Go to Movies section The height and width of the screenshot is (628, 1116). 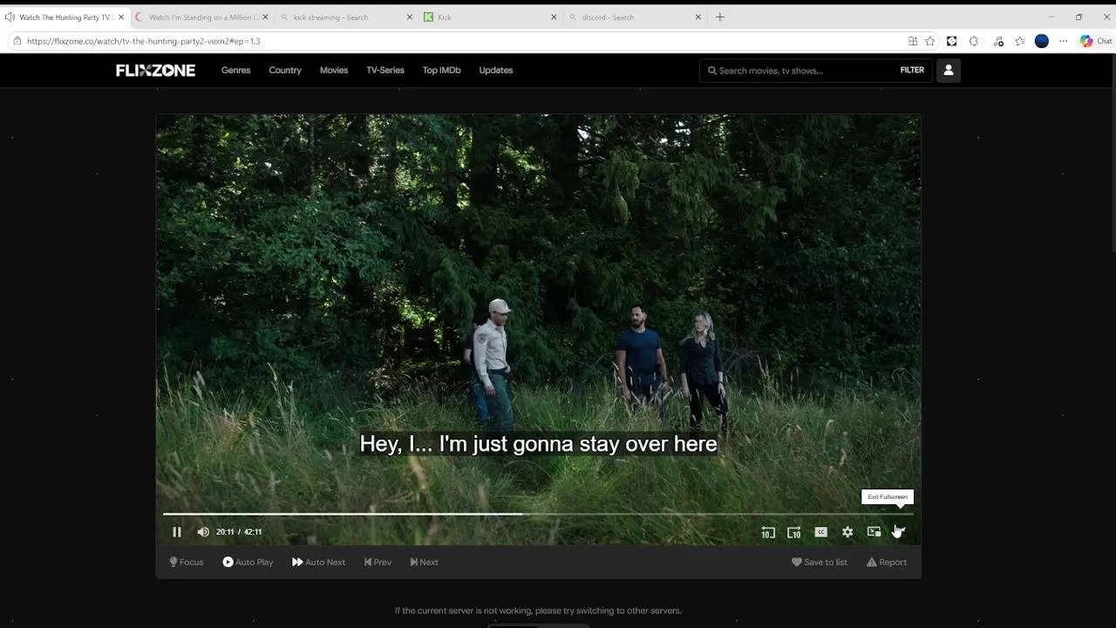pos(334,71)
